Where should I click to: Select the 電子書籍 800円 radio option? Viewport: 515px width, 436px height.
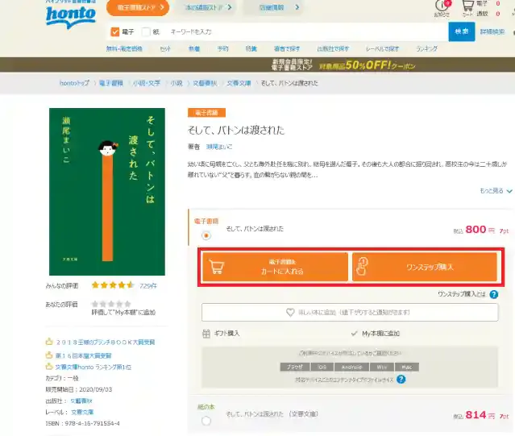(206, 235)
